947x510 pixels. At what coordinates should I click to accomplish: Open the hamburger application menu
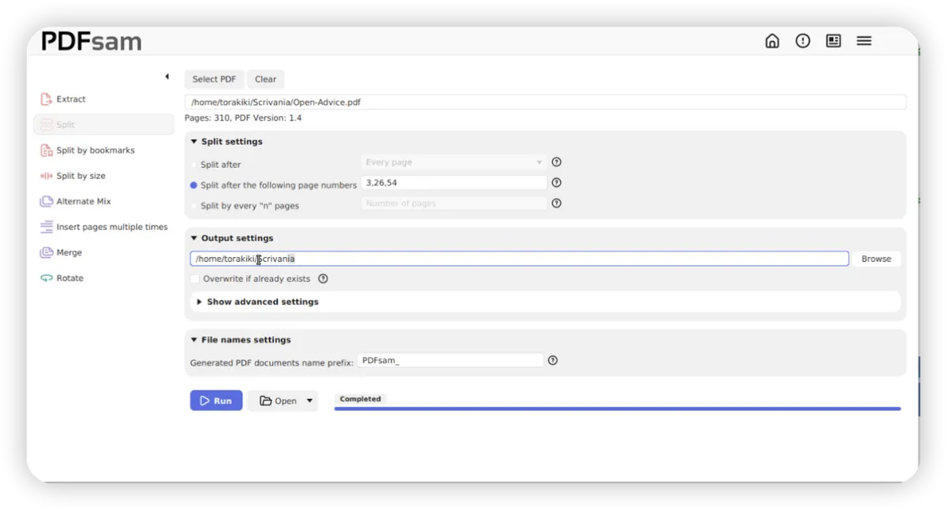point(864,41)
